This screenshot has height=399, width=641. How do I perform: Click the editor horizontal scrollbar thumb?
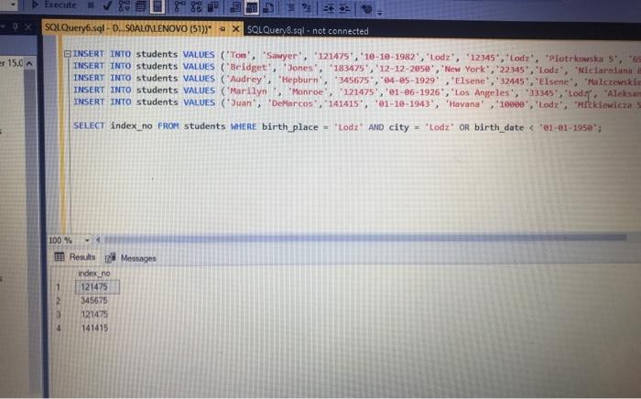point(364,238)
